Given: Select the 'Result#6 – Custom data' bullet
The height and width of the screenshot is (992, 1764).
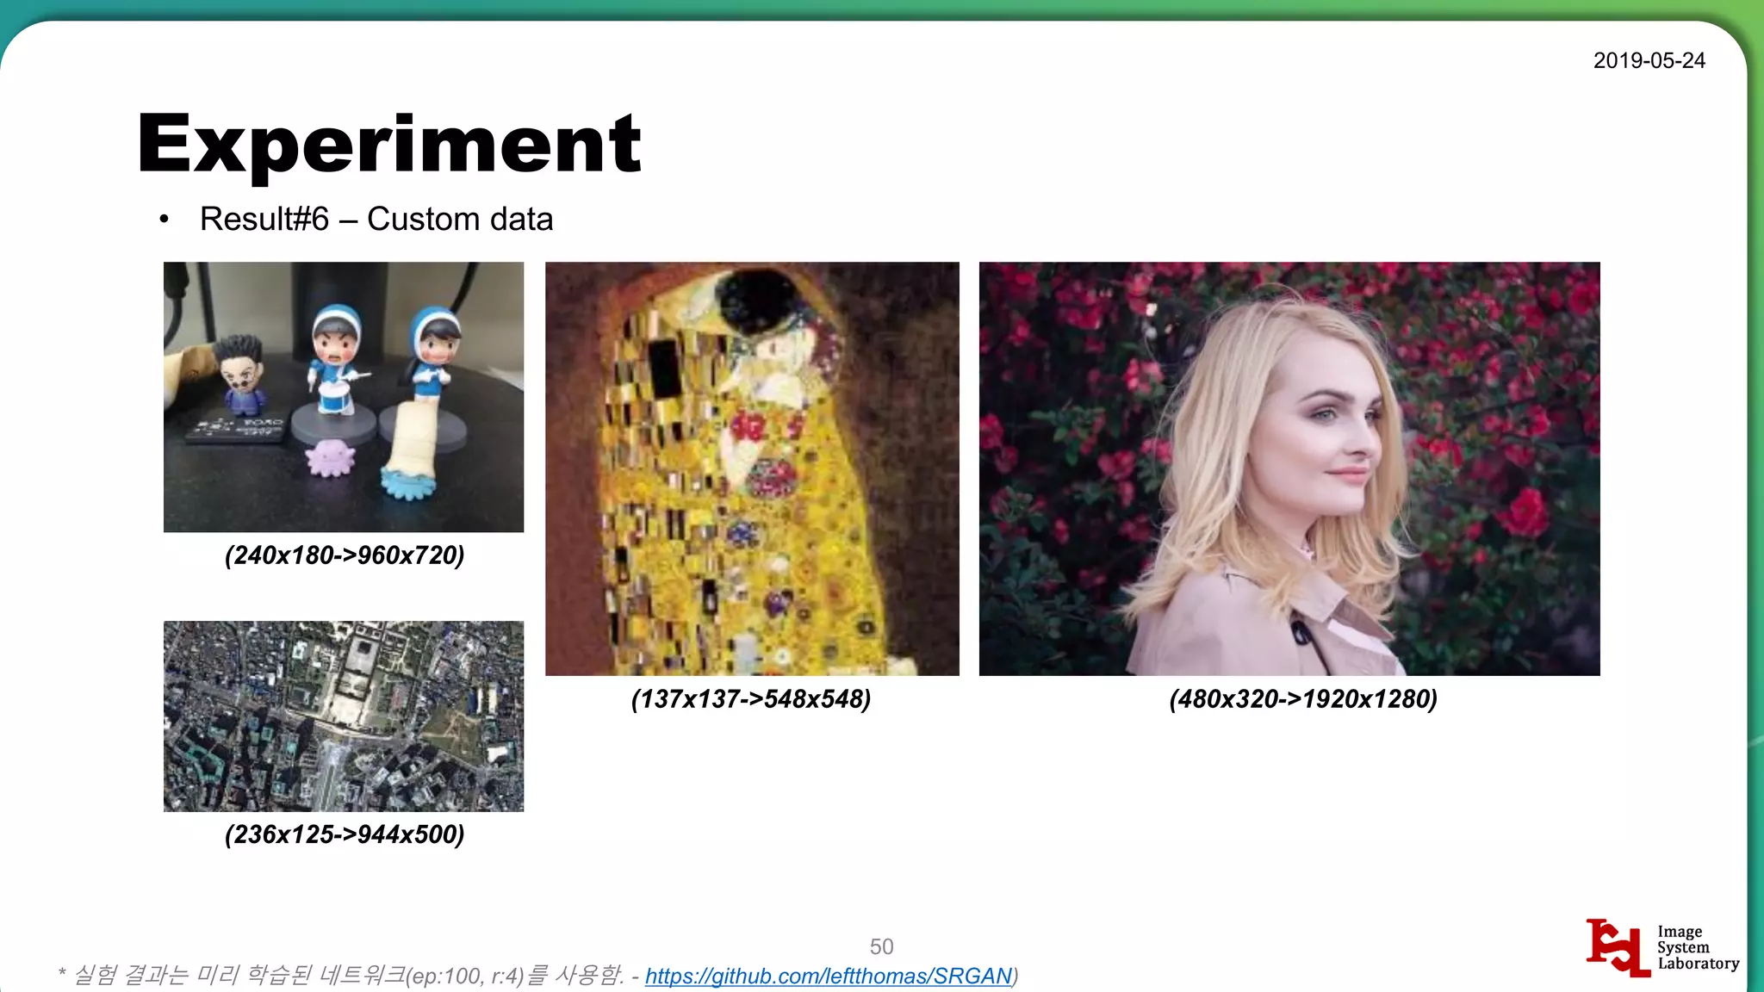Looking at the screenshot, I should [x=376, y=219].
